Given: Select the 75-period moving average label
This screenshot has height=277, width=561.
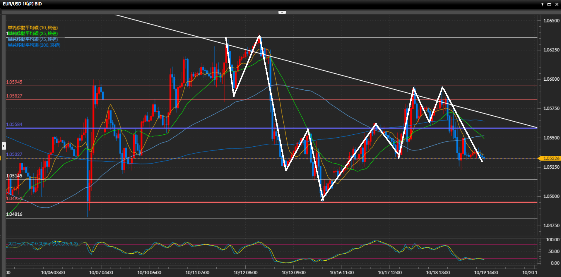Looking at the screenshot, I should coord(33,39).
